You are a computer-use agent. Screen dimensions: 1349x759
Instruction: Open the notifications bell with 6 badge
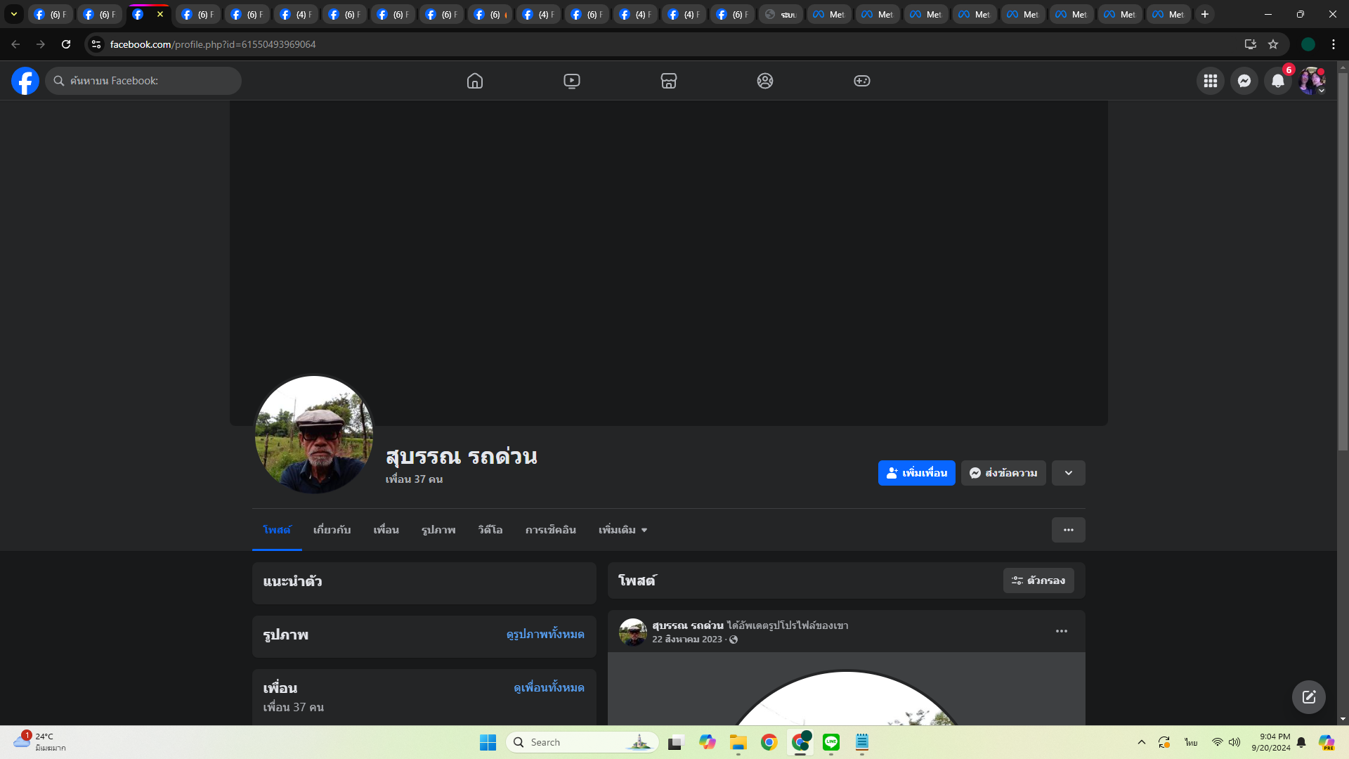[1277, 81]
